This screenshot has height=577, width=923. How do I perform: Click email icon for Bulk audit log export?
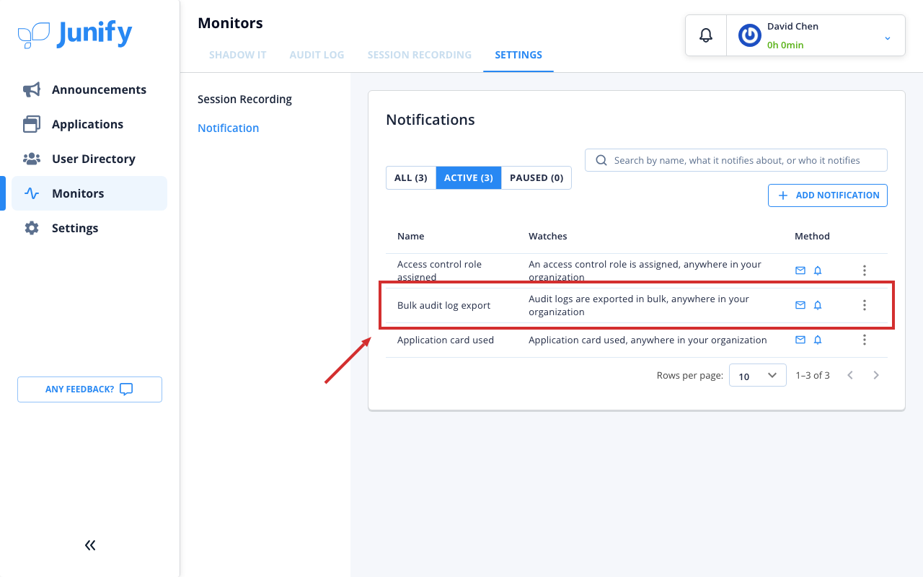click(x=800, y=305)
